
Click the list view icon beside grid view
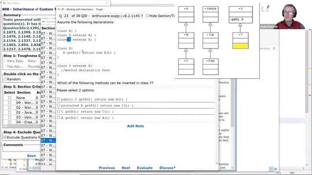[x=275, y=169]
